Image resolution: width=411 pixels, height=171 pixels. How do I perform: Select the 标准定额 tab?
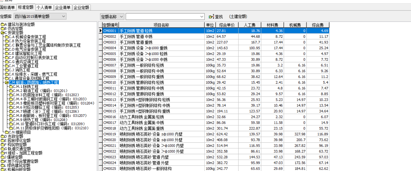point(26,7)
